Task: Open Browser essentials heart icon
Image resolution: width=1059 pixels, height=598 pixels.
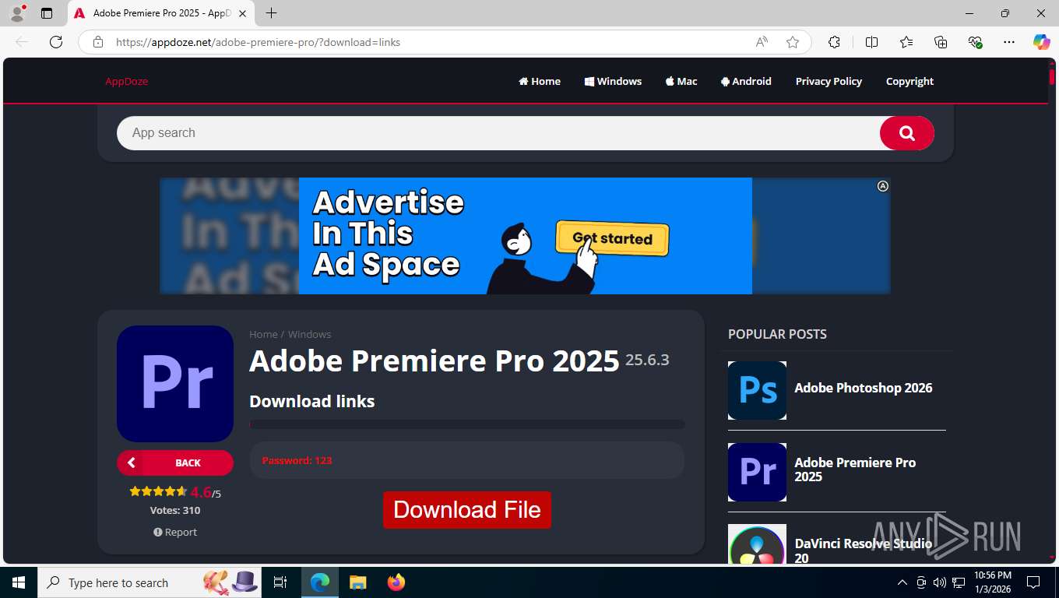Action: (x=975, y=42)
